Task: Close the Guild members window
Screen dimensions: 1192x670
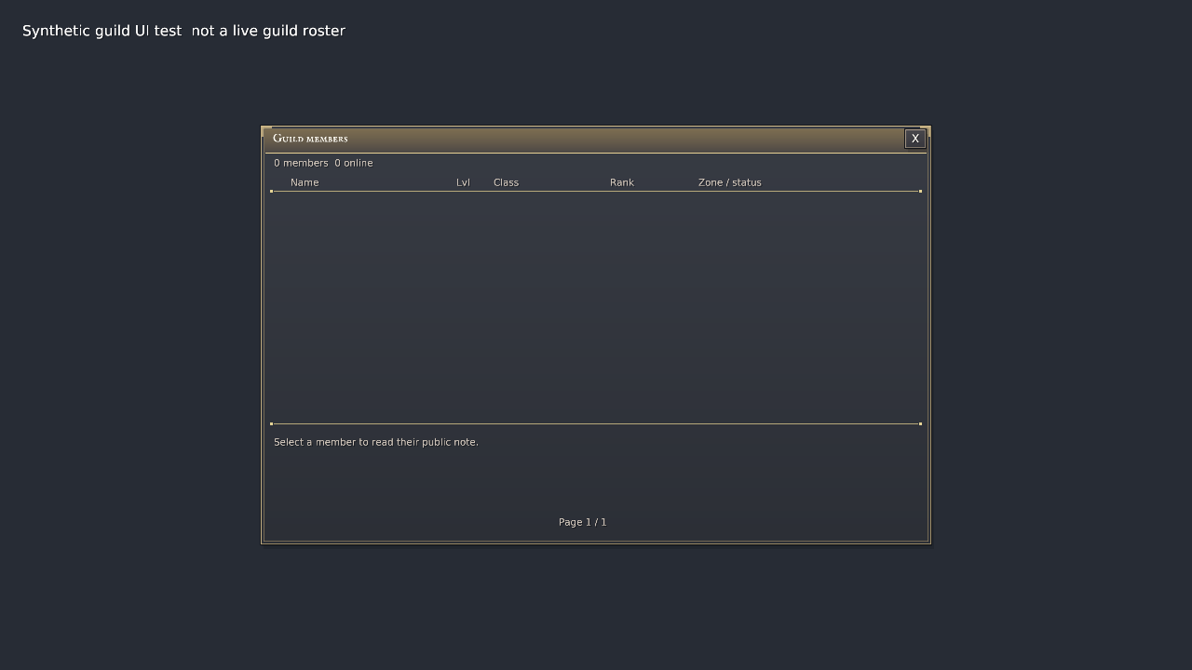Action: pyautogui.click(x=915, y=139)
